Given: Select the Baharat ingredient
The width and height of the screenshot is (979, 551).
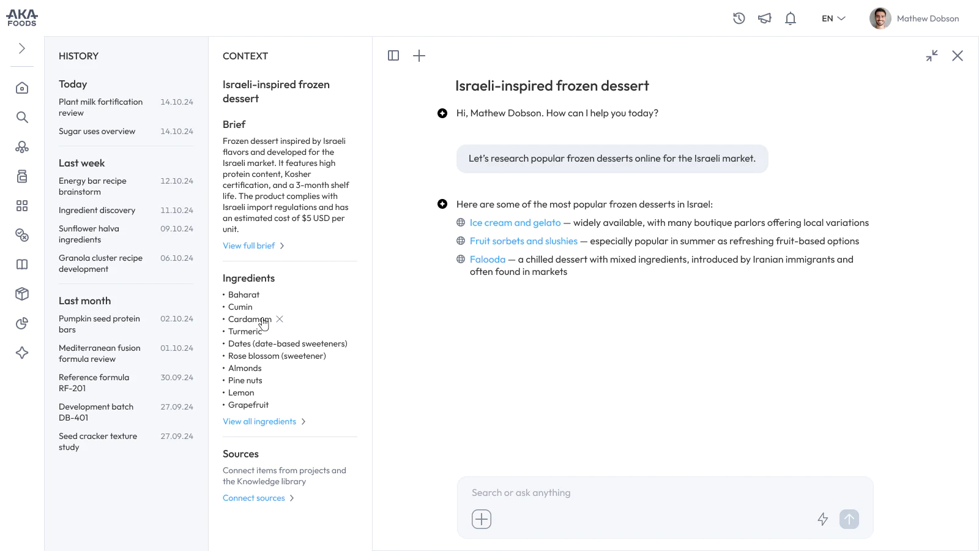Looking at the screenshot, I should pos(244,294).
